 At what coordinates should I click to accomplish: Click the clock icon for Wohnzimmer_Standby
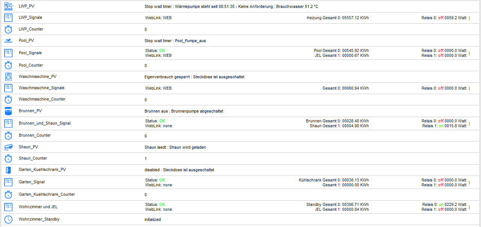click(x=8, y=219)
